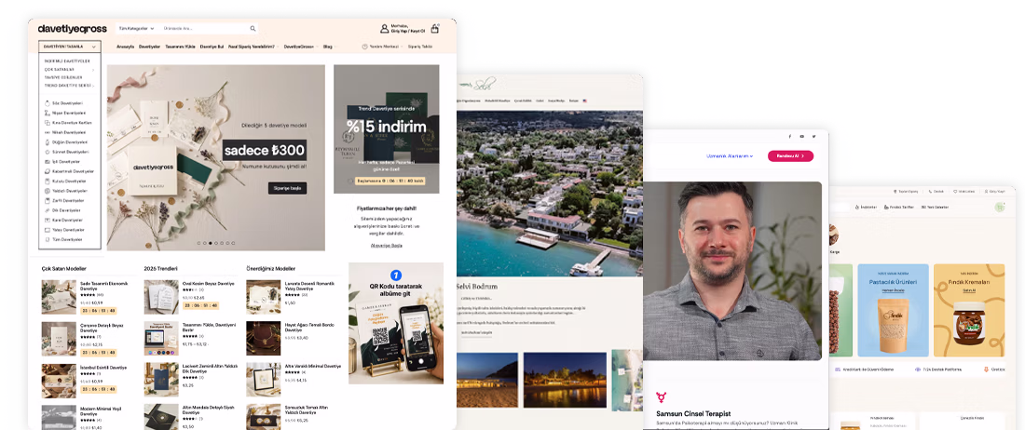
Task: Click the Yatay Davetiyeler sidebar icon
Action: 48,230
